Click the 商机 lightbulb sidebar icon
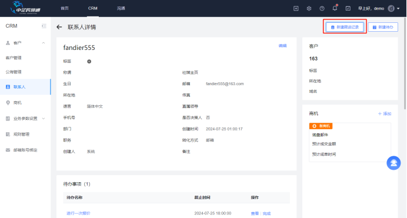Screen dimensions: 407x218 8,103
